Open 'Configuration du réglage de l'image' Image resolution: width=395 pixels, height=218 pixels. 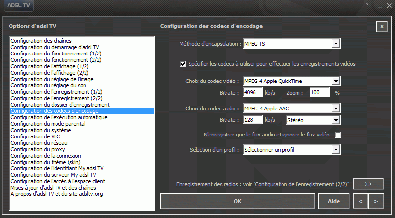(82, 79)
